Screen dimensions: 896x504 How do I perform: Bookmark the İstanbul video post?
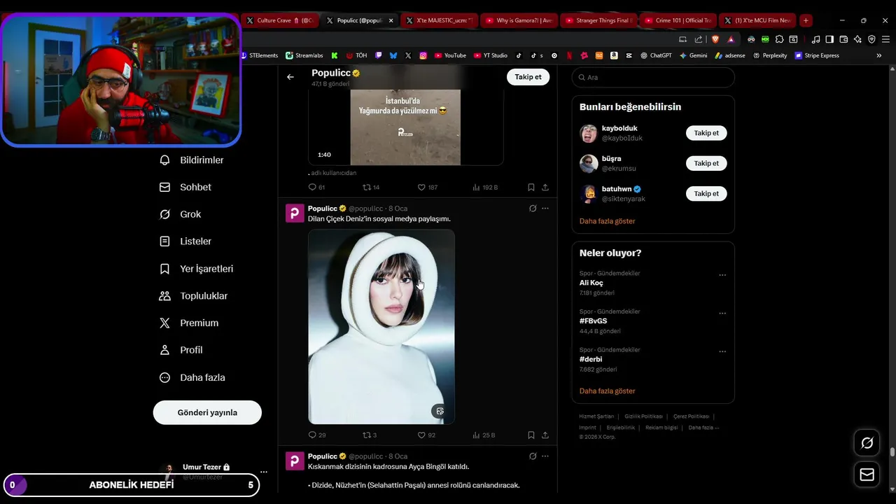click(x=531, y=188)
